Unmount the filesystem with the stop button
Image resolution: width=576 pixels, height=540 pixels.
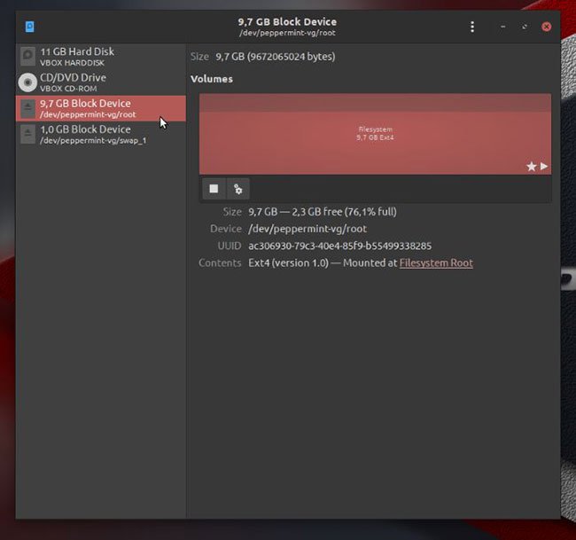[214, 189]
